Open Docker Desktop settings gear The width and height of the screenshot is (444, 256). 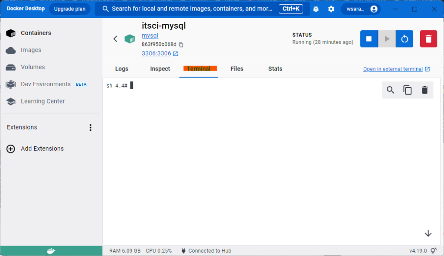tap(331, 9)
